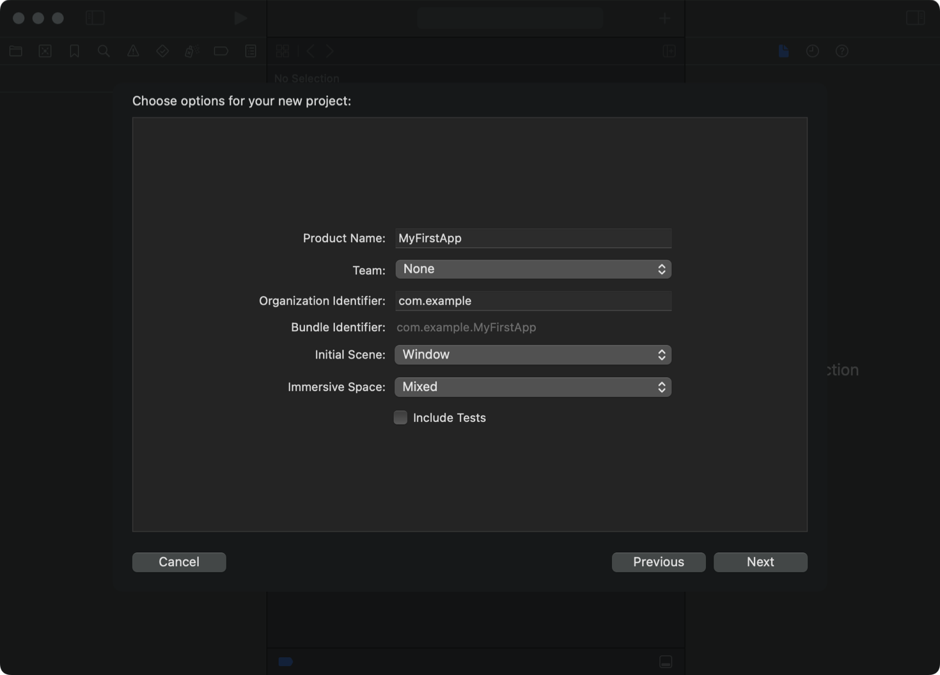This screenshot has width=940, height=675.
Task: Open the Team dropdown
Action: point(533,269)
